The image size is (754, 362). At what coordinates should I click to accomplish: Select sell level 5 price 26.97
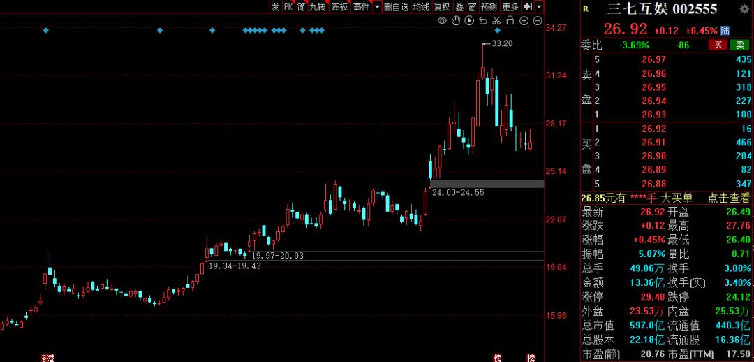pos(654,59)
